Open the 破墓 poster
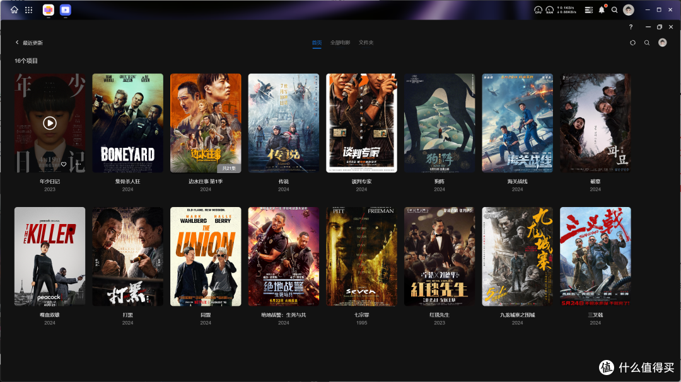The width and height of the screenshot is (681, 382). click(x=595, y=123)
